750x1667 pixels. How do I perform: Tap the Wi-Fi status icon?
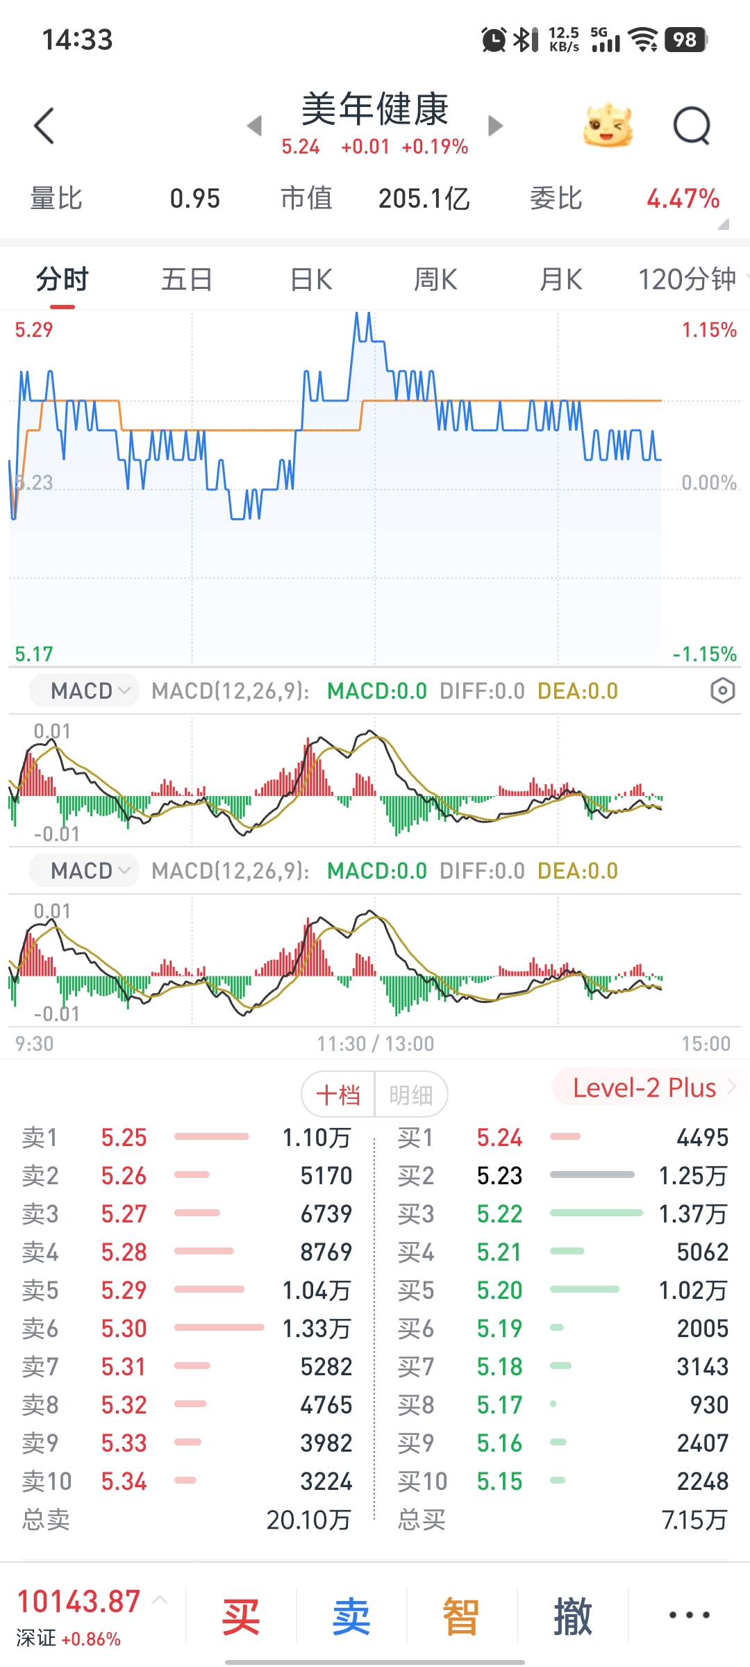click(x=644, y=40)
